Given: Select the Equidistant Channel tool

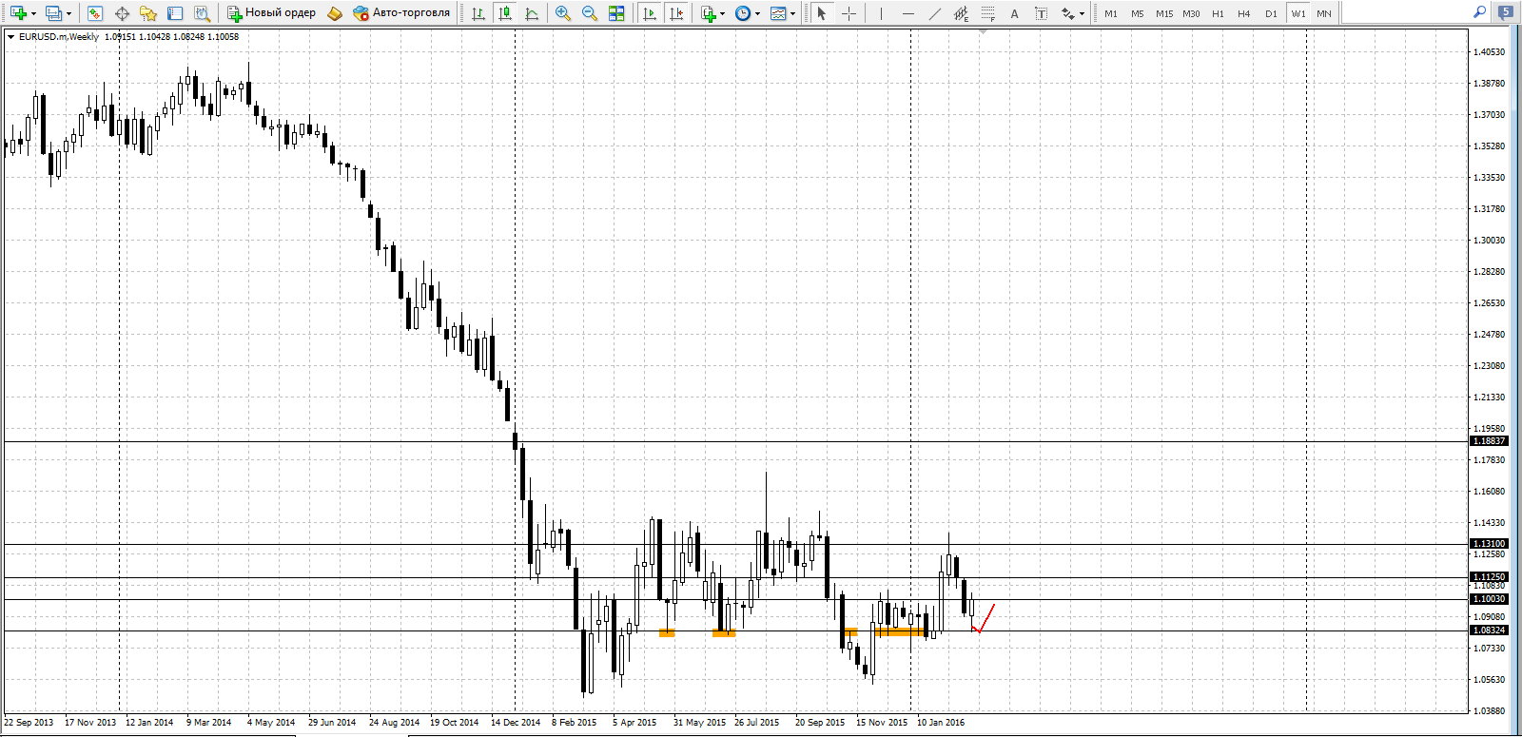Looking at the screenshot, I should coord(961,13).
